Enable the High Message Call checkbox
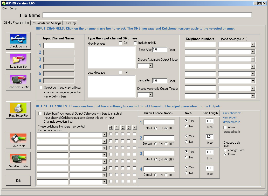The height and width of the screenshot is (196, 268). tap(120, 43)
